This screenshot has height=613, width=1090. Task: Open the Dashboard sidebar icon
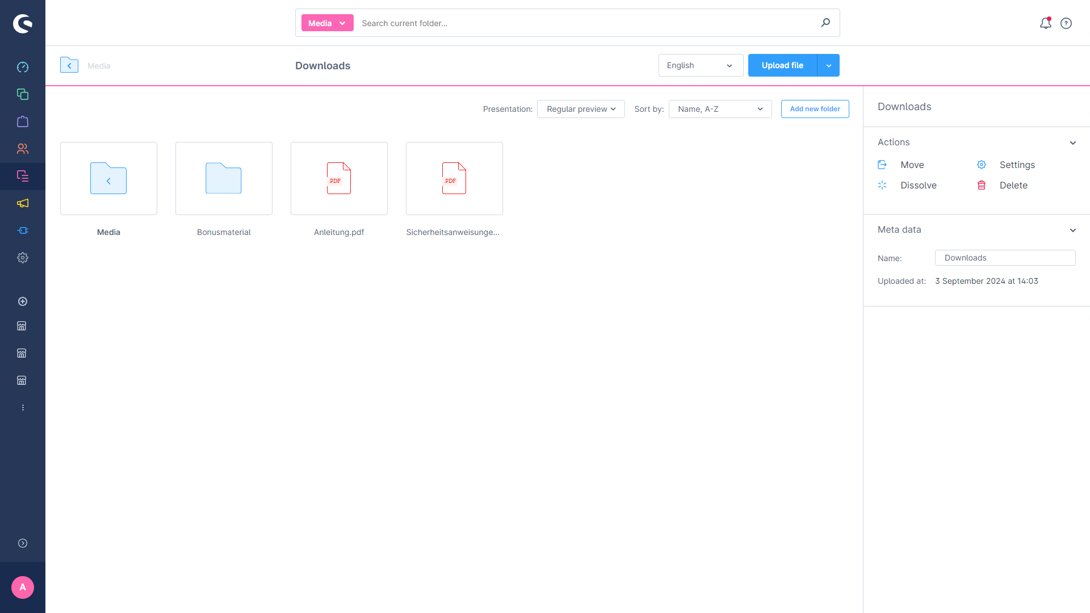(23, 67)
